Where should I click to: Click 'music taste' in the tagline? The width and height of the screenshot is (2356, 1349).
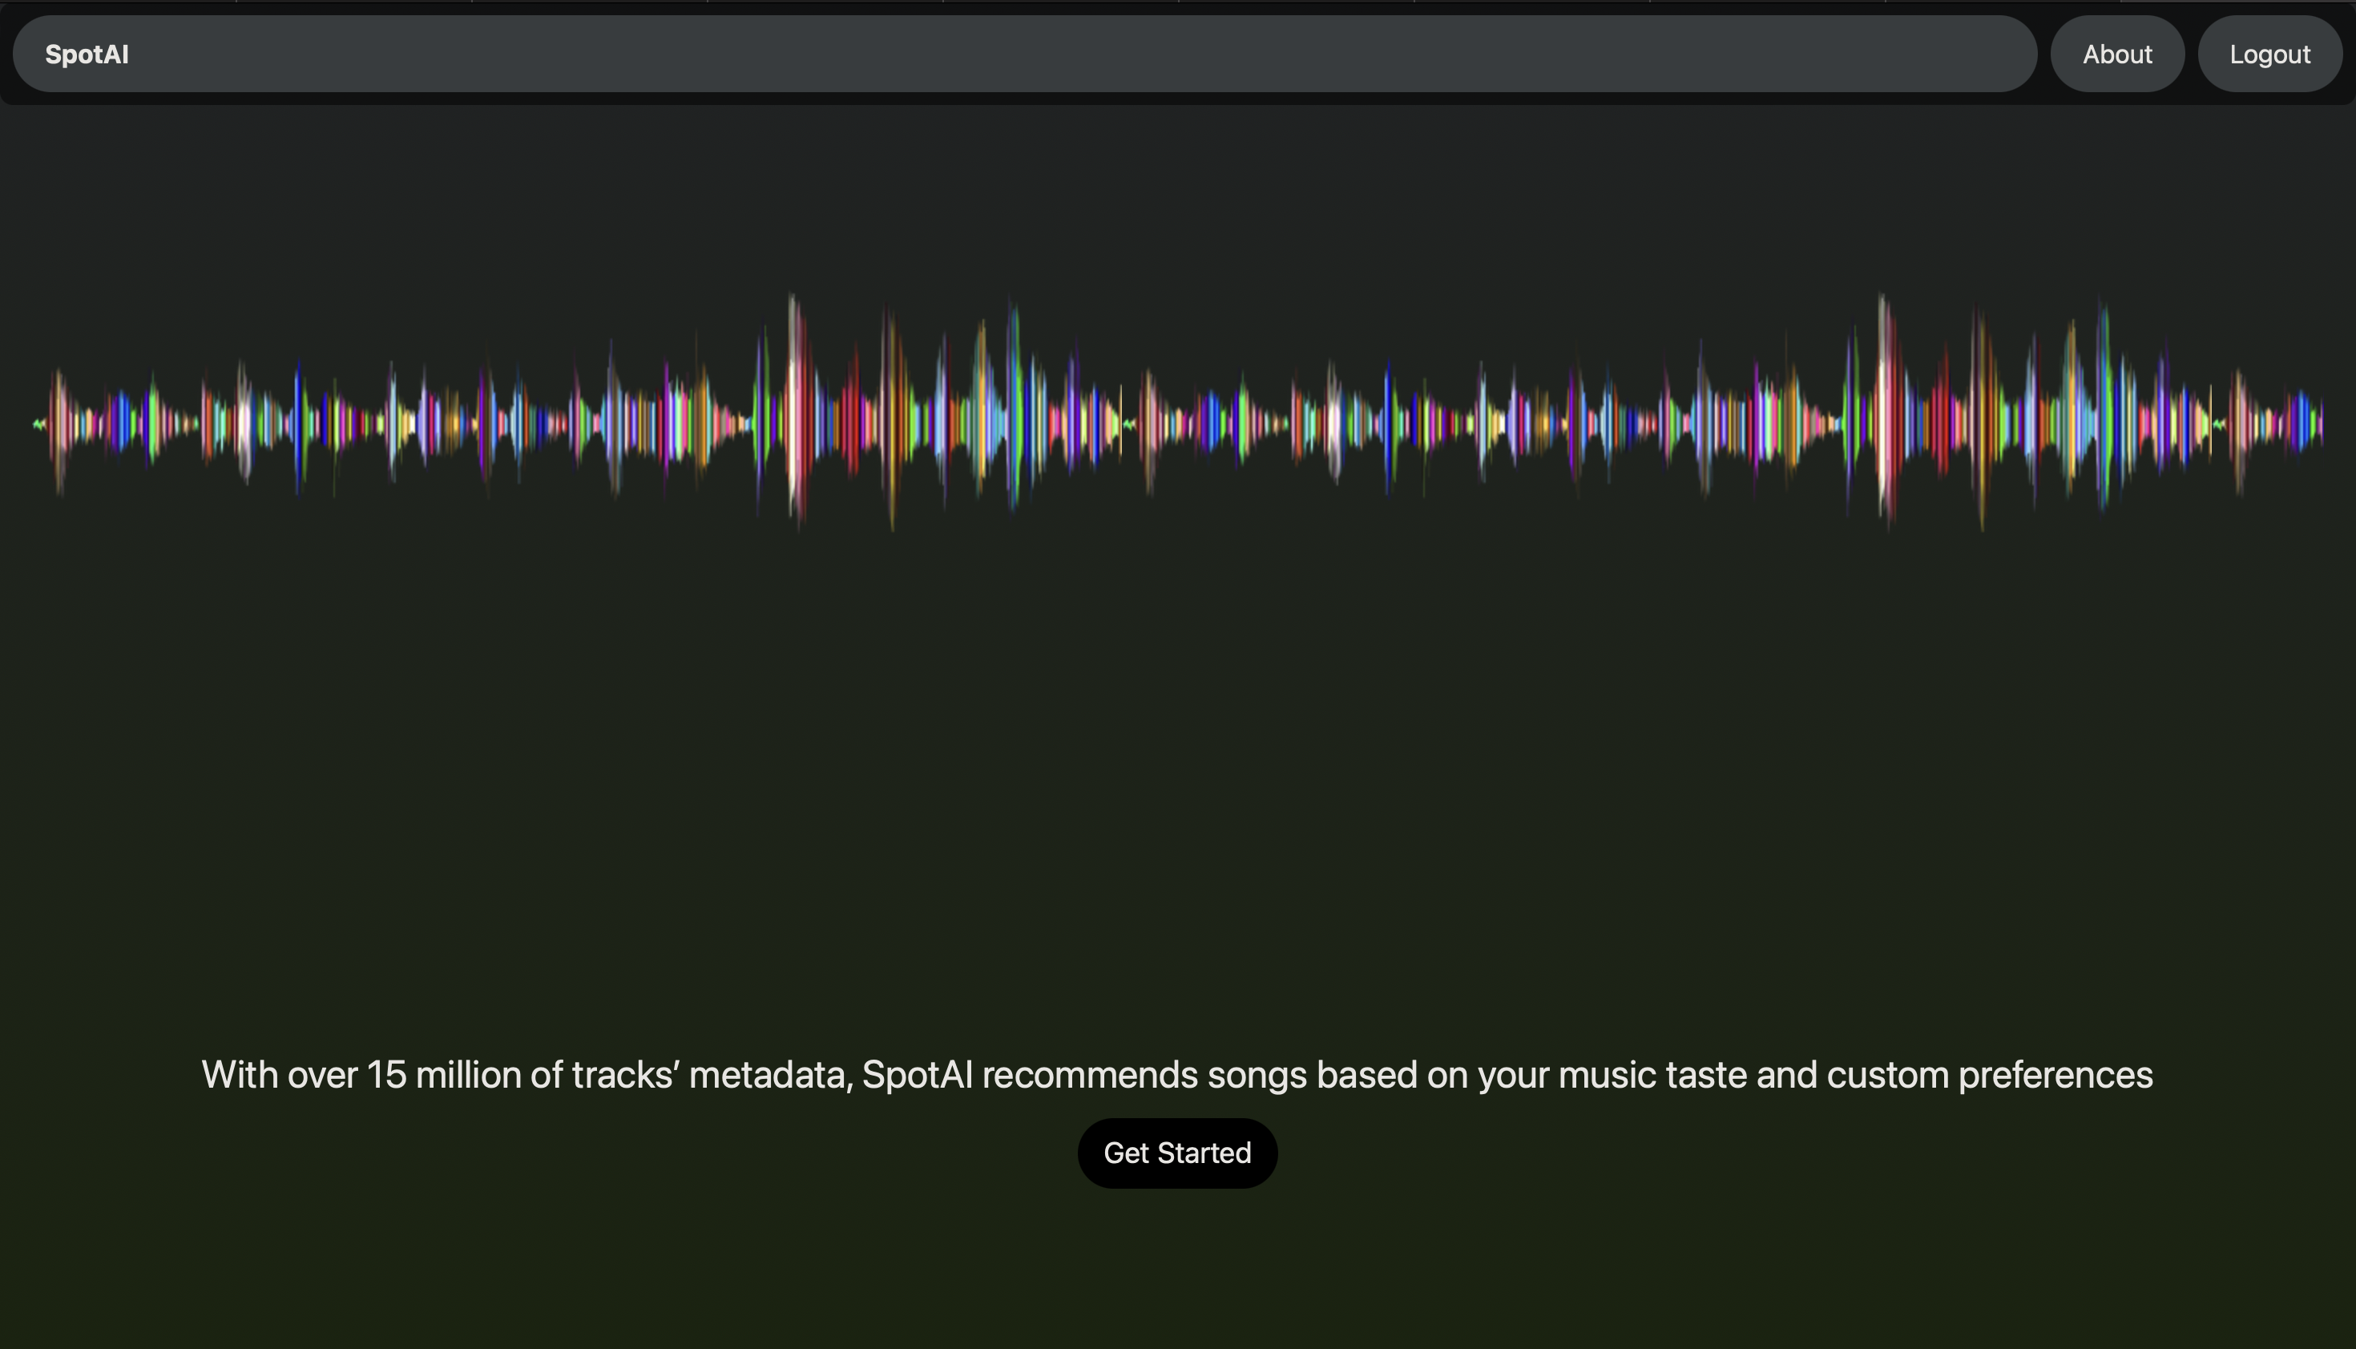pyautogui.click(x=1652, y=1075)
